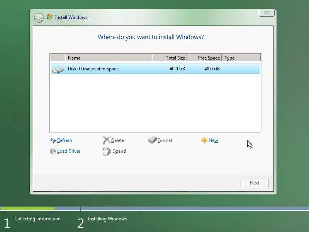Click the hard disk icon for Disk 0
Image resolution: width=309 pixels, height=232 pixels.
[58, 70]
